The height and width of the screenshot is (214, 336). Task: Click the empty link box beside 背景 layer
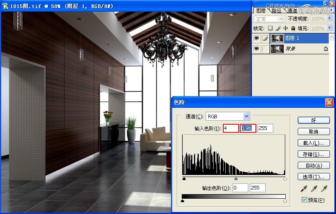coord(266,49)
